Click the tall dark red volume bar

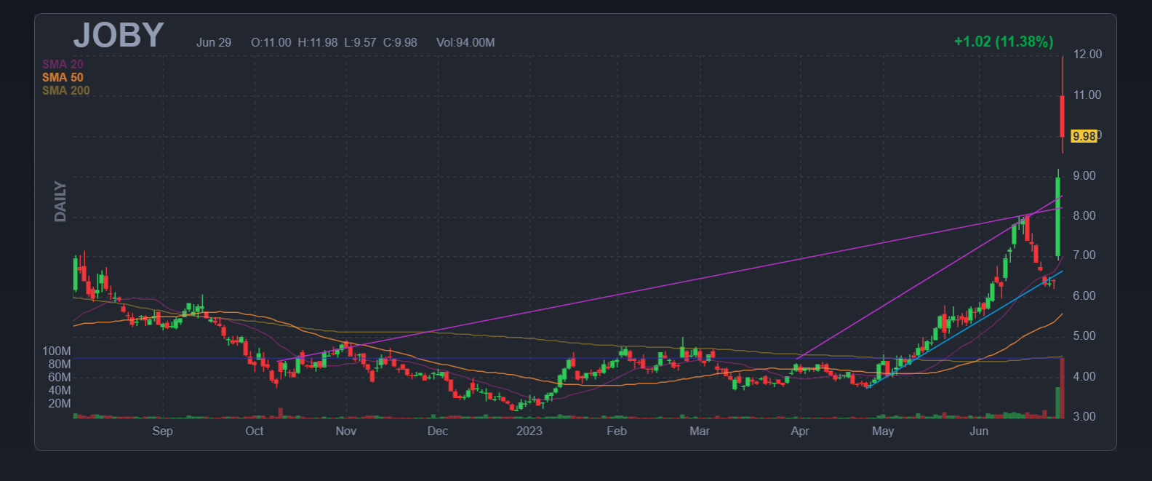(1063, 387)
